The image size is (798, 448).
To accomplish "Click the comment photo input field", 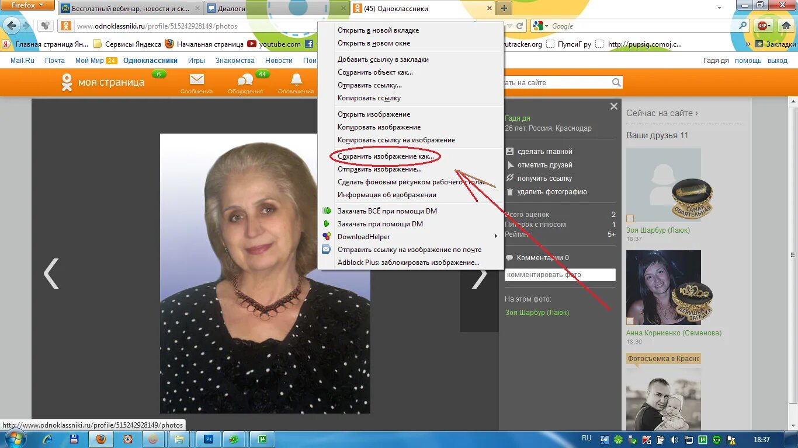I will [x=560, y=275].
